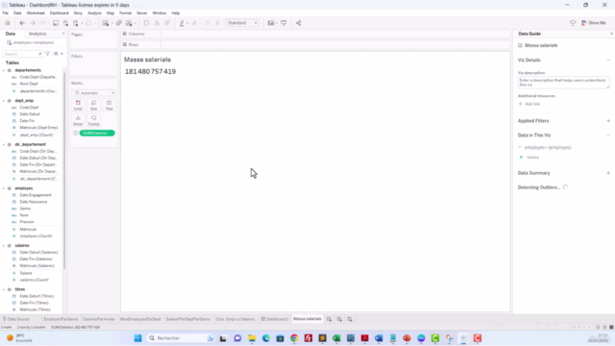615x346 pixels.
Task: Open the File menu
Action: coord(6,12)
